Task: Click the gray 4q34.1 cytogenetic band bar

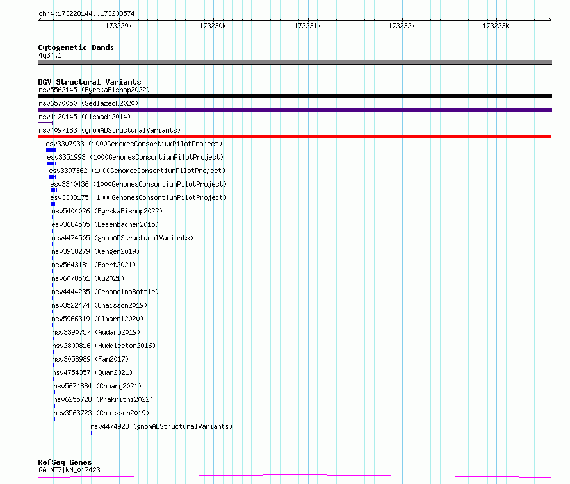Action: [295, 62]
